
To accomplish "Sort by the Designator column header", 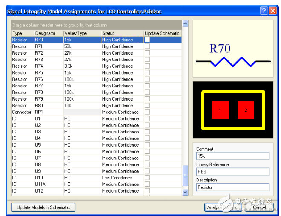I will pos(48,33).
